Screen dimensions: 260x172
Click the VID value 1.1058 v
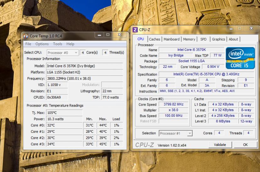pyautogui.click(x=57, y=85)
